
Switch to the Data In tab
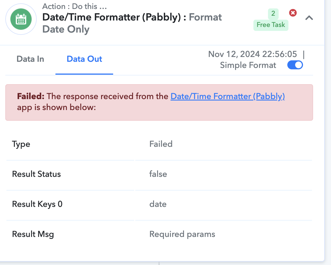pyautogui.click(x=30, y=59)
